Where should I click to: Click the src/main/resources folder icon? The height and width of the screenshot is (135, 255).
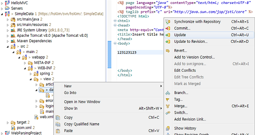[x=13, y=25]
